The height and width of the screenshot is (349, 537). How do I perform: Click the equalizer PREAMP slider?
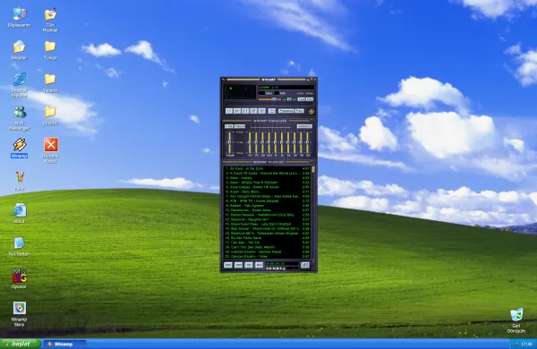tap(230, 142)
